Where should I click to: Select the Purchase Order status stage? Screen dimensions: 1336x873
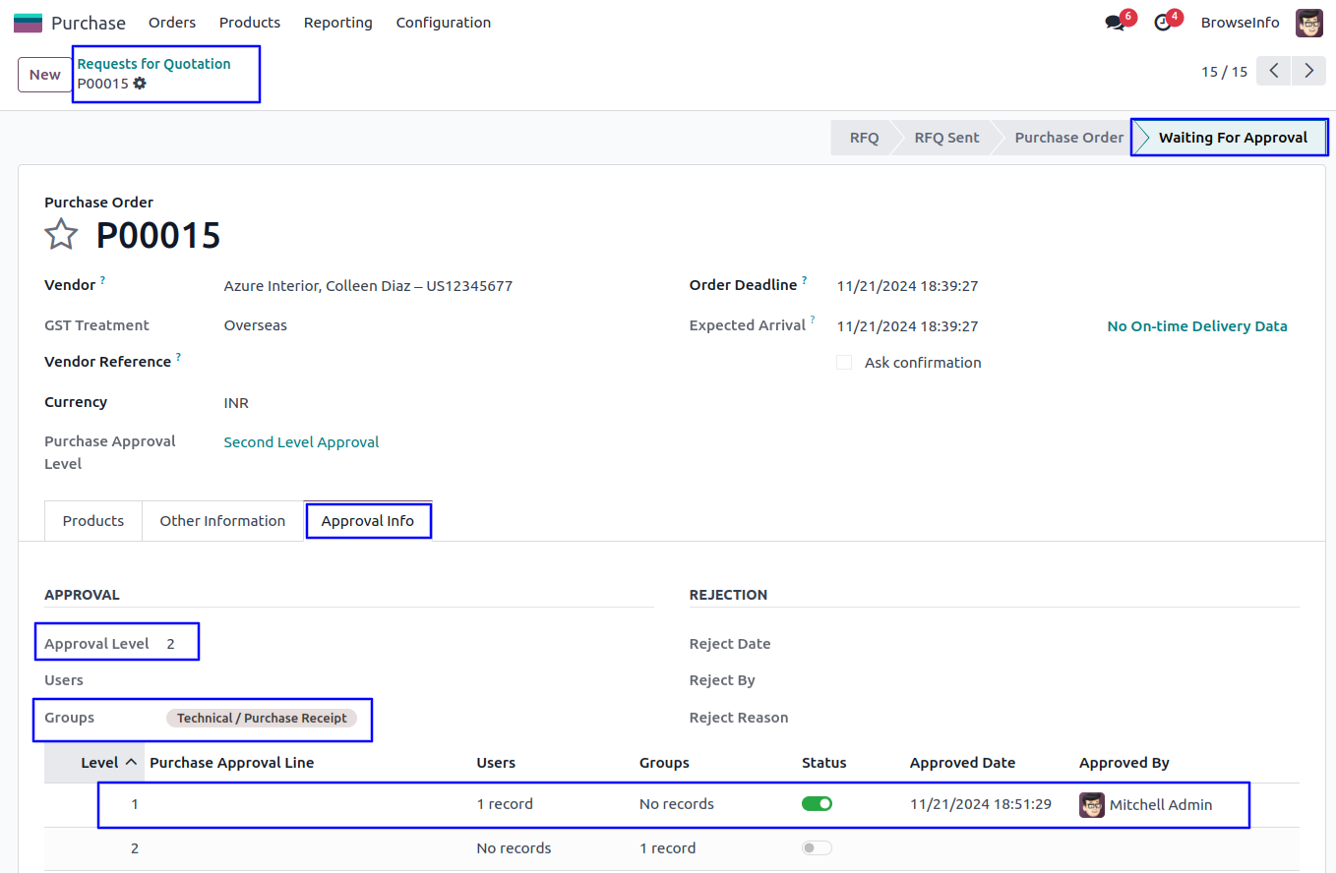tap(1068, 138)
